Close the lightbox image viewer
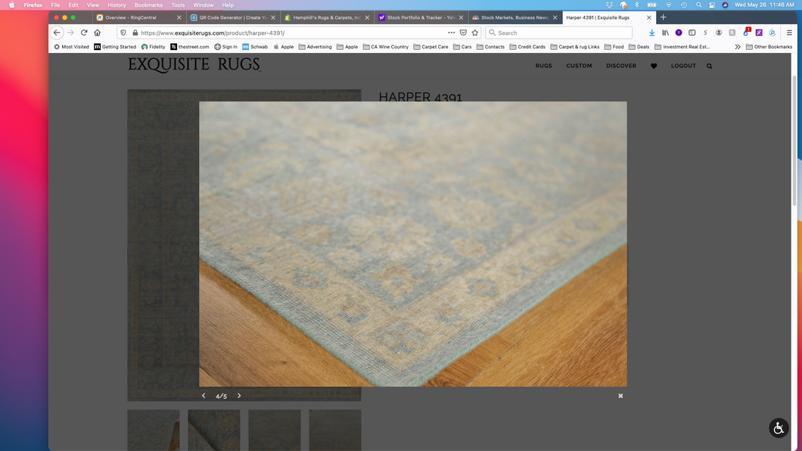802x451 pixels. pyautogui.click(x=620, y=396)
